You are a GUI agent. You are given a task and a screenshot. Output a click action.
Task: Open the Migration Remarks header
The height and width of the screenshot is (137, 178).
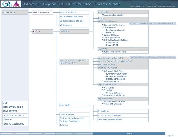point(123,99)
